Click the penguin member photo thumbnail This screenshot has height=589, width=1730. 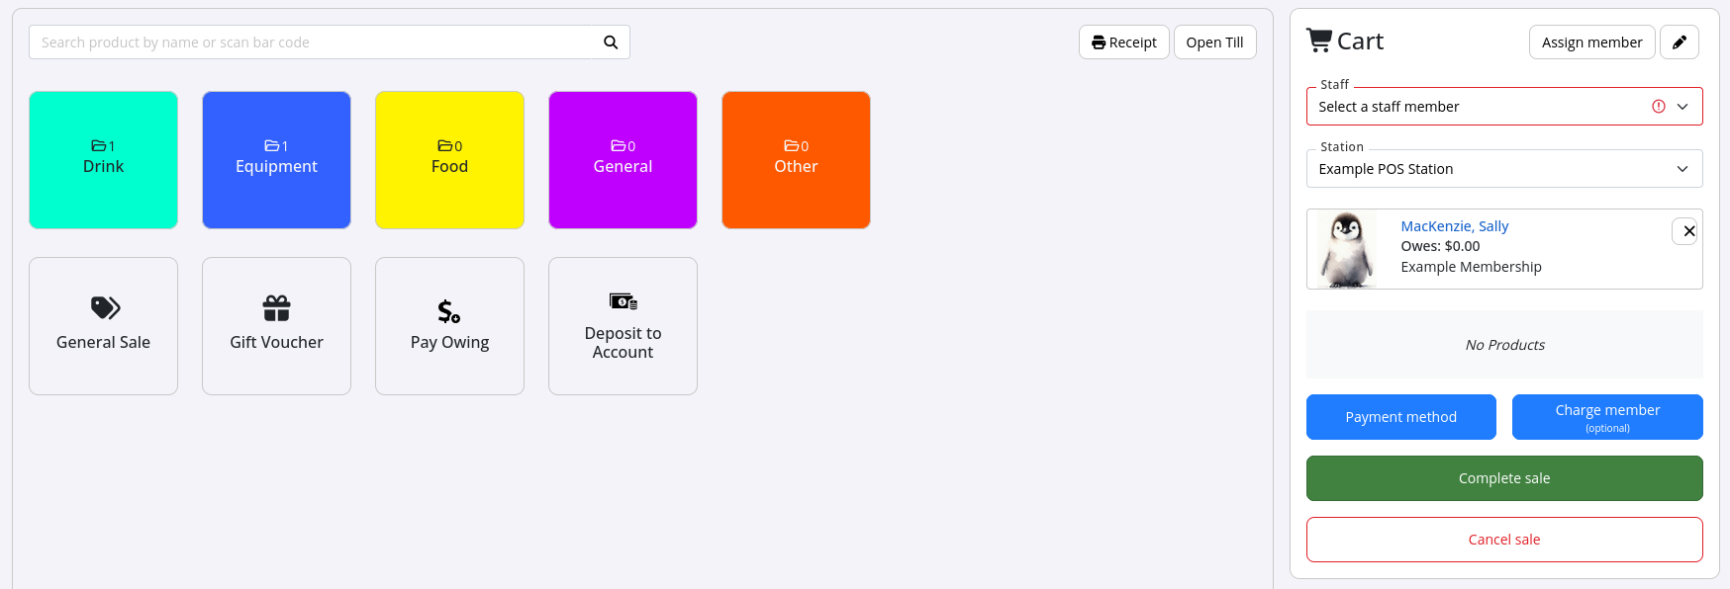point(1347,249)
